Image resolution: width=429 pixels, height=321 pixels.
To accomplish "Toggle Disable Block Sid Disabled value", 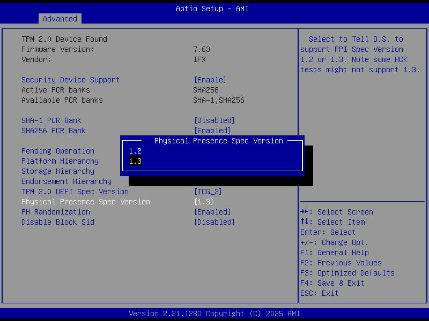I will tap(214, 222).
